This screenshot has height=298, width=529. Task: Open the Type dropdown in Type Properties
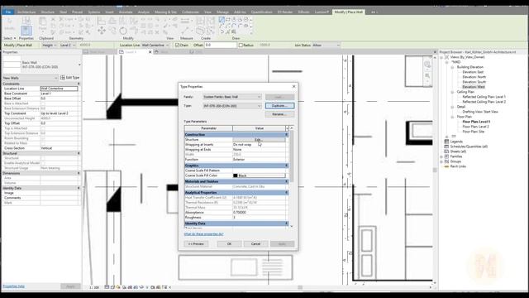point(231,106)
